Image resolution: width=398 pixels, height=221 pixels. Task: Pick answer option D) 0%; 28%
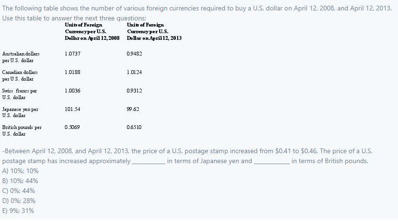(x=19, y=201)
